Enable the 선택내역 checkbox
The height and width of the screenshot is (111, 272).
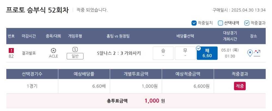220,23
